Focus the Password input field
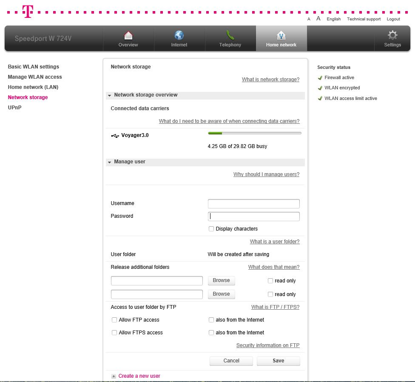Screen dimensions: 415x382 [x=253, y=216]
